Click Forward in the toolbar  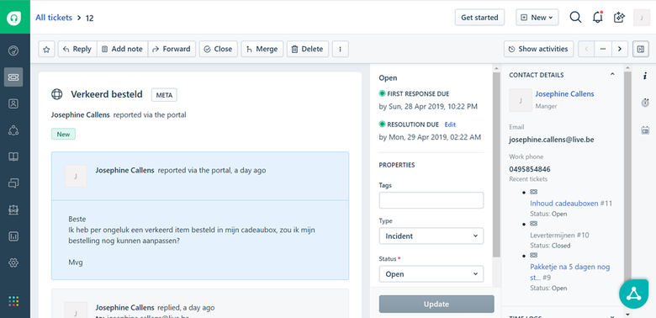pos(172,49)
